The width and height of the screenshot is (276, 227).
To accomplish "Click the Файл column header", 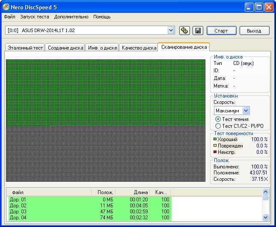I will click(50, 192).
